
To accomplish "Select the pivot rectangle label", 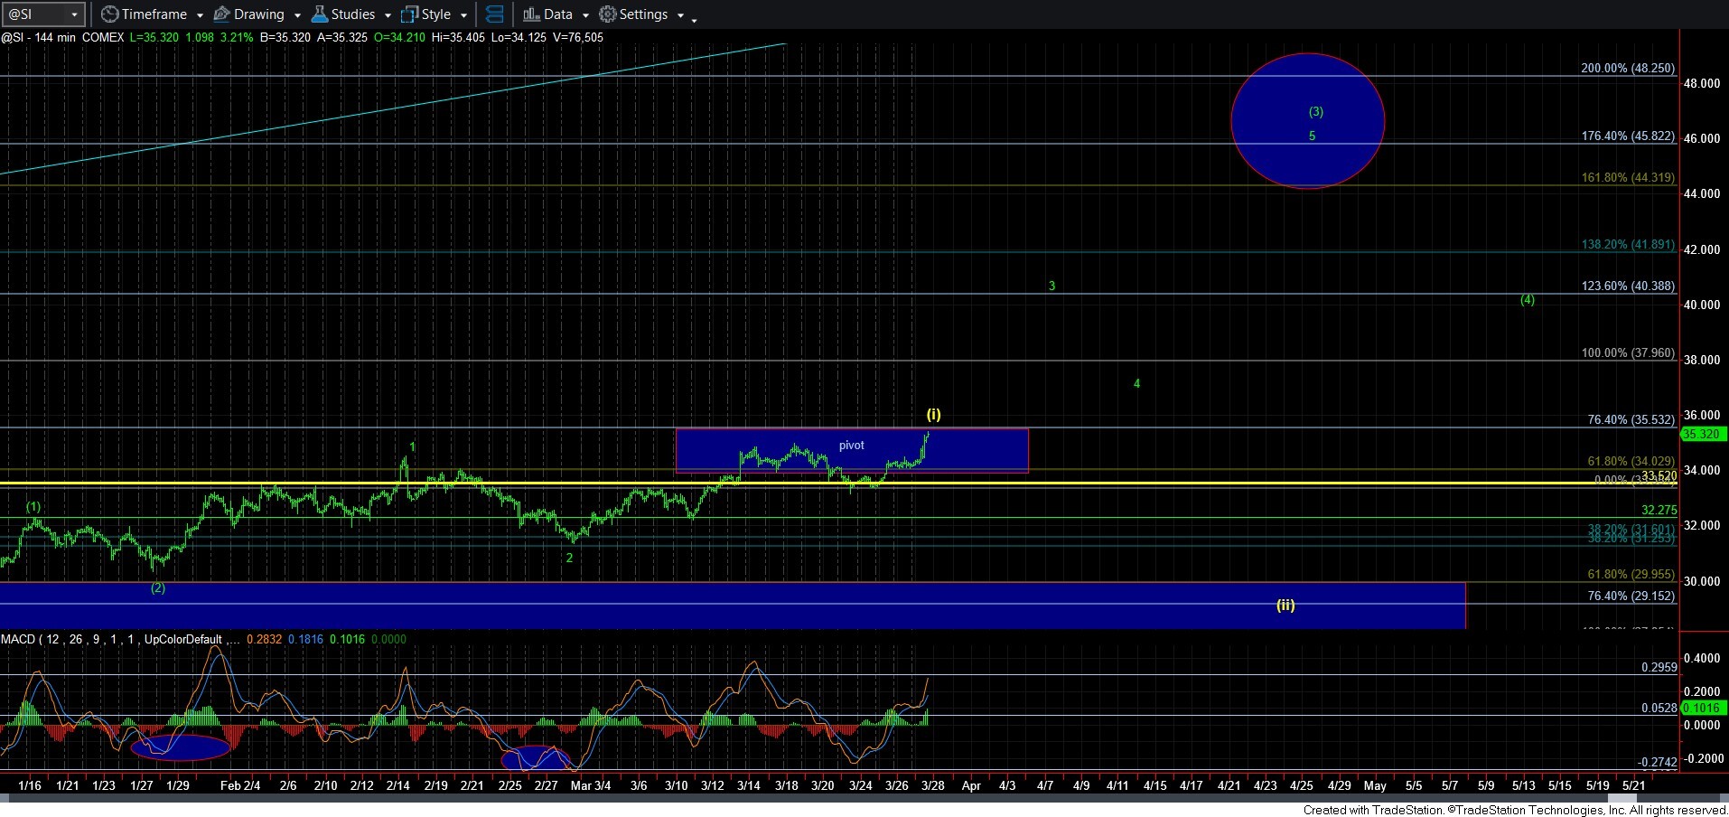I will (852, 445).
